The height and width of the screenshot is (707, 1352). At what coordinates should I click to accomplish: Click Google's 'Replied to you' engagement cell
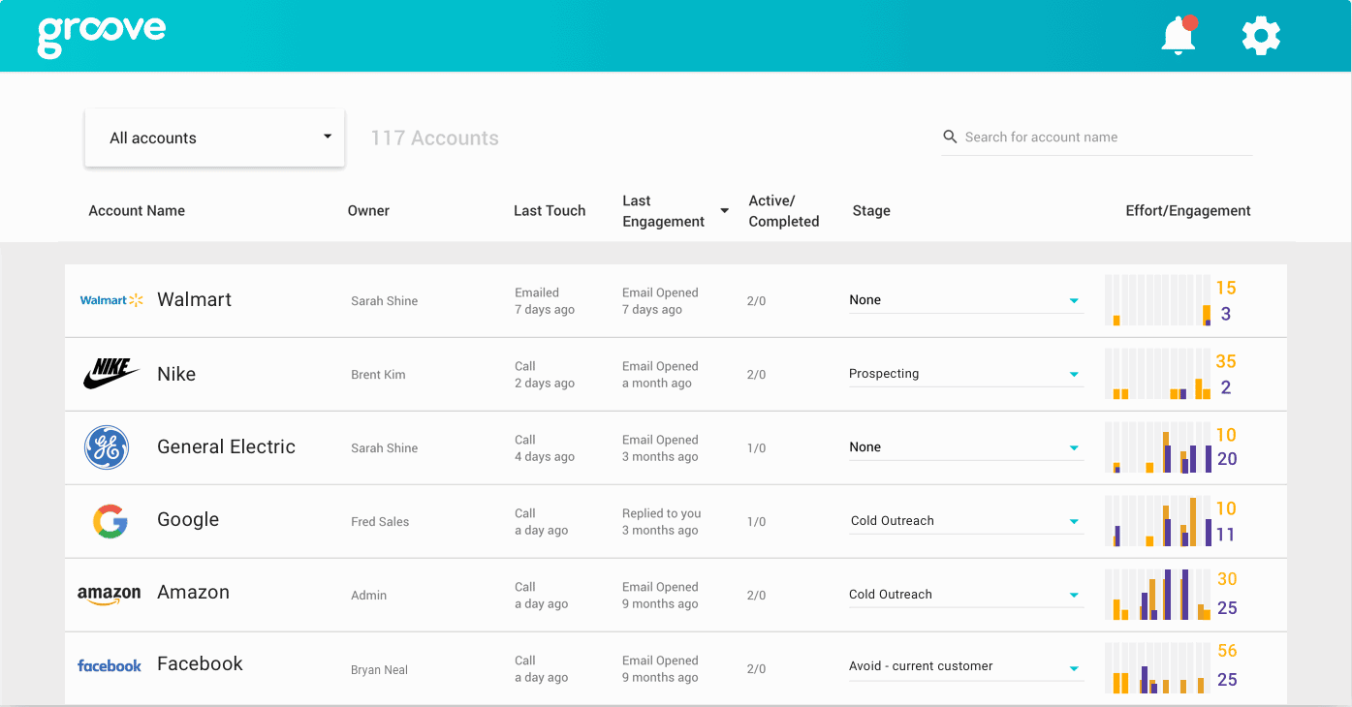662,522
